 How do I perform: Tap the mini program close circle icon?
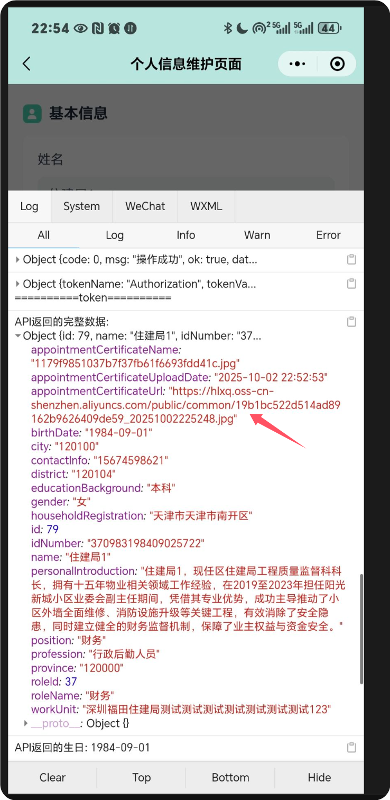337,64
